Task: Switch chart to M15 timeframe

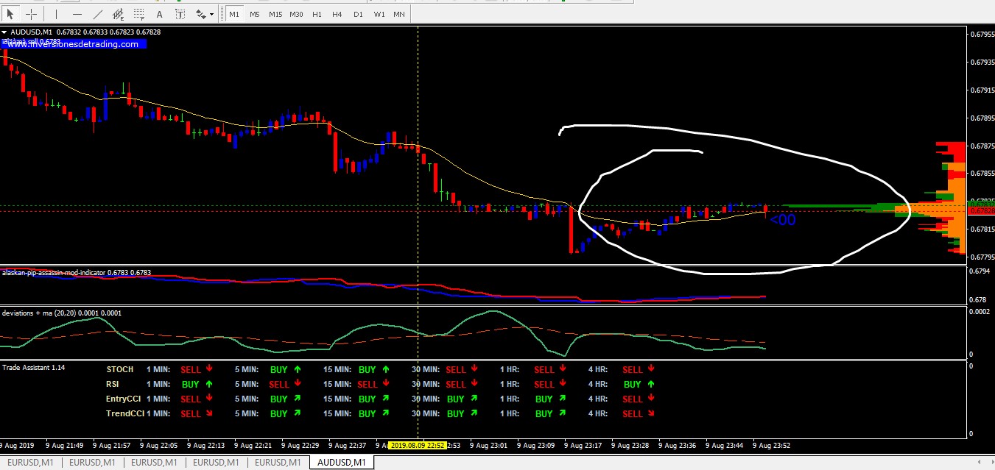Action: click(275, 14)
